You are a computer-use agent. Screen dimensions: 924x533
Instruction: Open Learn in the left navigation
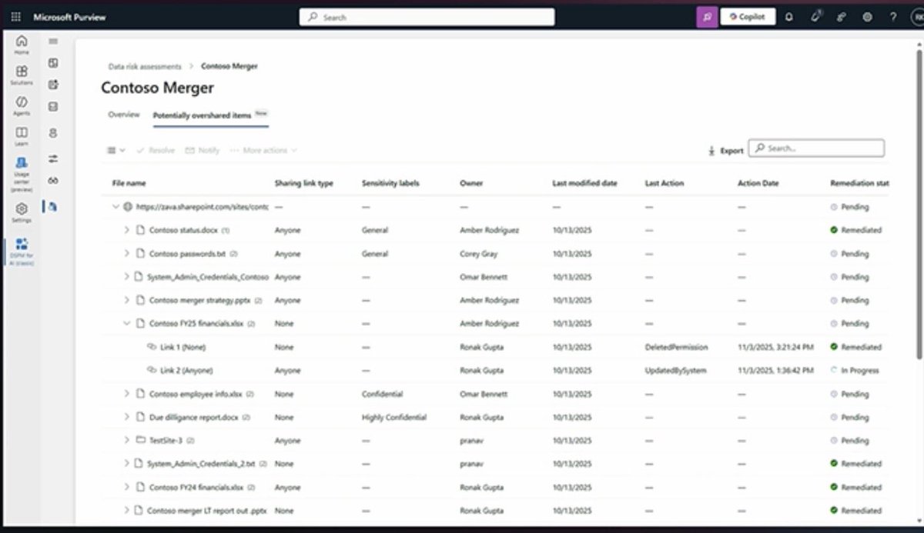(22, 136)
